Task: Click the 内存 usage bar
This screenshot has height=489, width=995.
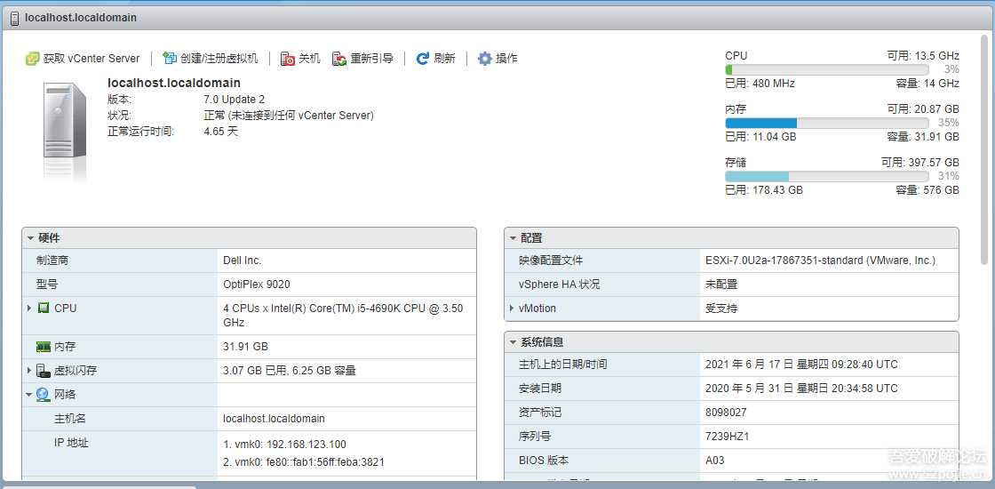Action: (x=826, y=123)
